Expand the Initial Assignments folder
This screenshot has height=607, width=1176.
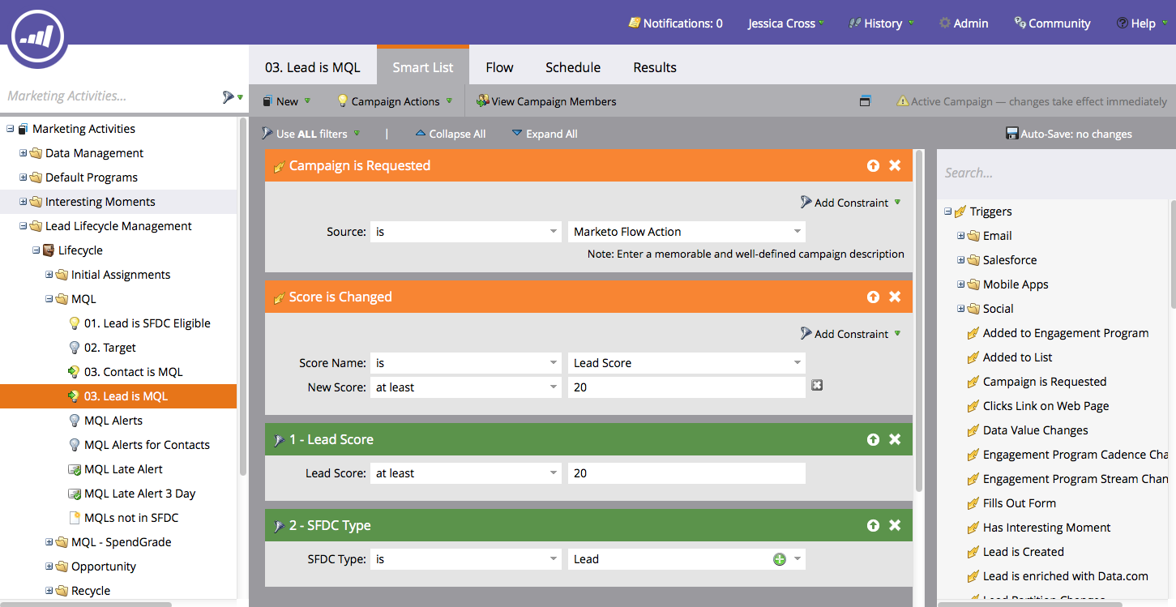(49, 275)
